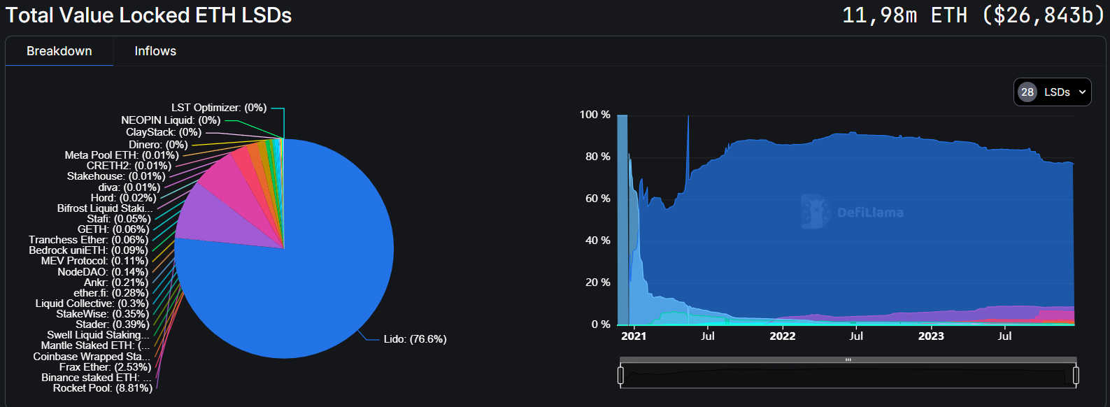Switch to the Breakdown tab
The height and width of the screenshot is (407, 1110).
pyautogui.click(x=59, y=51)
